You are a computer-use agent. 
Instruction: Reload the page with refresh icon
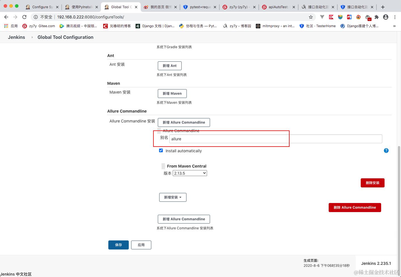(x=24, y=17)
